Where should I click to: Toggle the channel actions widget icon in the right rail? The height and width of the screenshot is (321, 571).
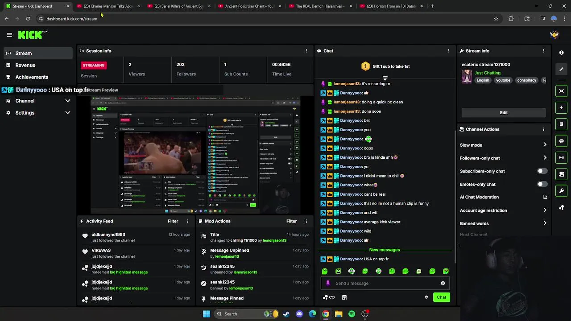point(561,174)
